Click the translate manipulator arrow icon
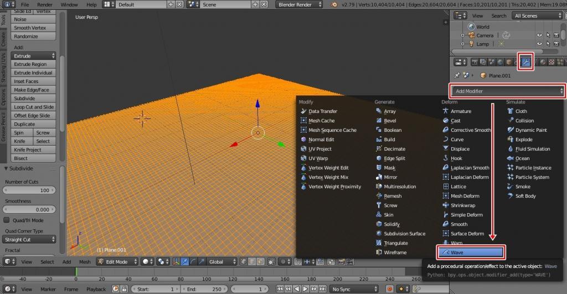Viewport: 567px width, 294px height. [x=185, y=261]
